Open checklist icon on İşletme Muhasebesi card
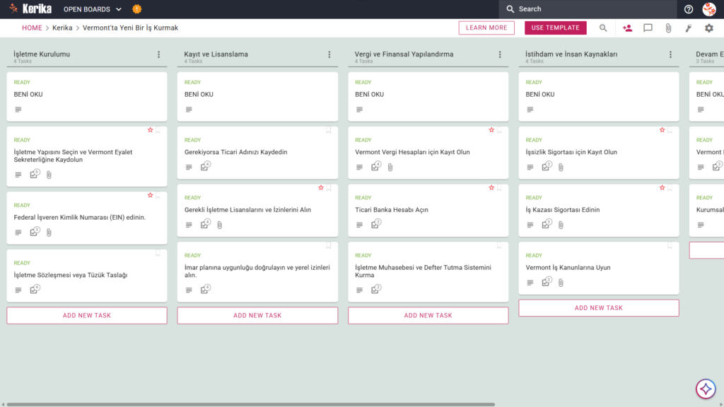This screenshot has height=407, width=724. point(375,289)
